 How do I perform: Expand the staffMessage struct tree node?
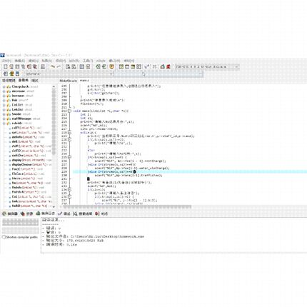pyautogui.click(x=4, y=119)
